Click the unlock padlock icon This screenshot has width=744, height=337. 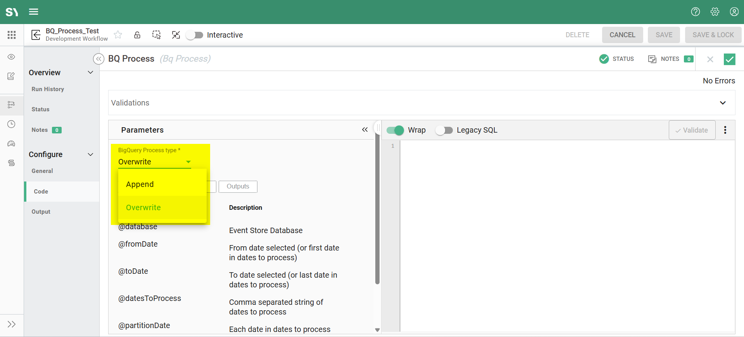(x=137, y=35)
